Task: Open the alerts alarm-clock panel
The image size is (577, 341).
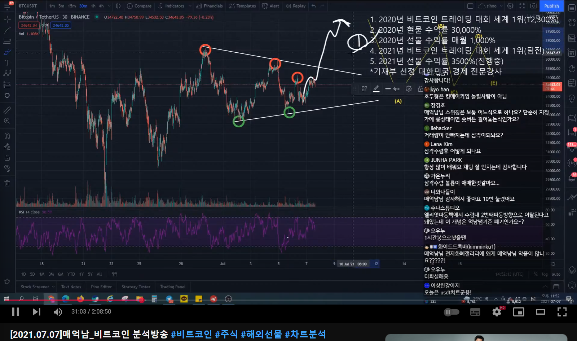Action: coord(572,23)
